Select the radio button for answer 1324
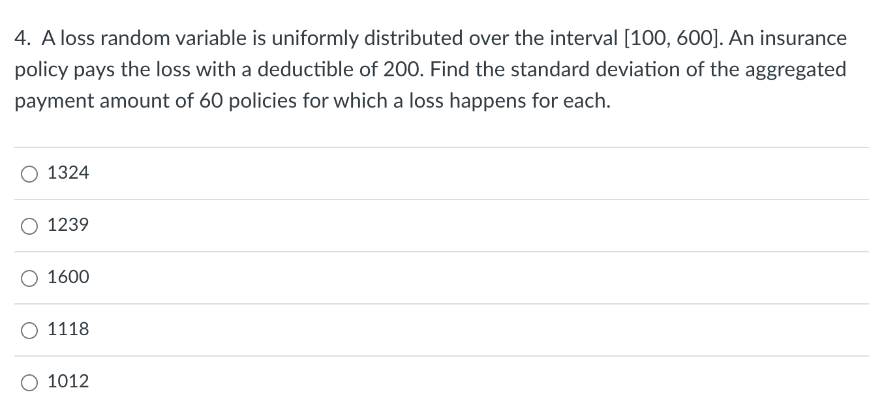 click(29, 173)
